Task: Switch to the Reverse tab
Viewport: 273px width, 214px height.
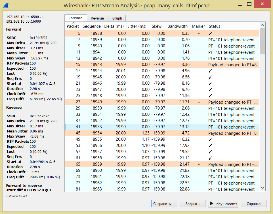Action: pyautogui.click(x=97, y=18)
